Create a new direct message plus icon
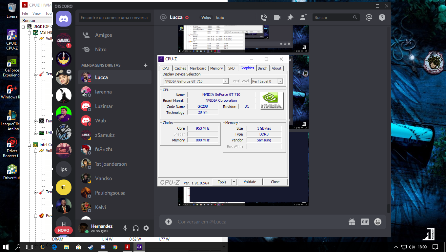Screen dimensions: 446x252 click(146, 65)
